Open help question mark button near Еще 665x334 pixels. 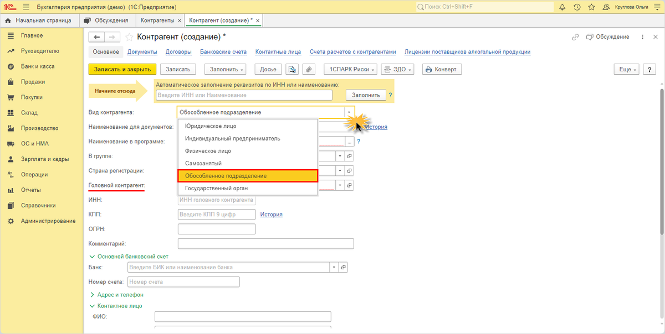coord(649,69)
